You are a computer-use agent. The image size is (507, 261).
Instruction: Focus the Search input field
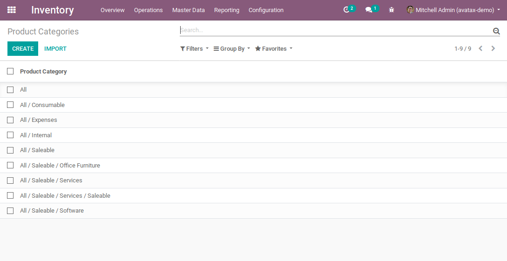pos(335,30)
